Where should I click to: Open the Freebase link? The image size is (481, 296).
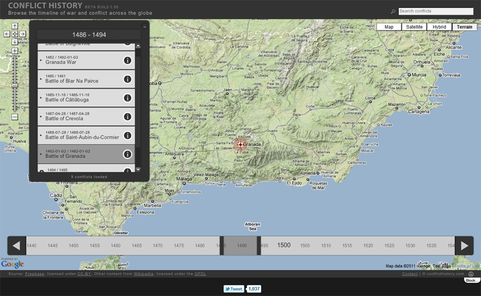pos(35,274)
